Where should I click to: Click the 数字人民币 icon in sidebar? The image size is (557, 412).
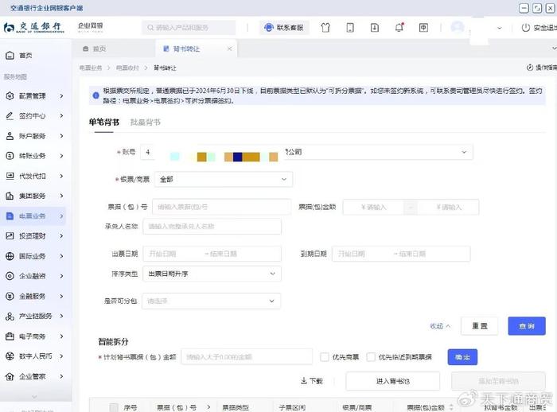[10, 356]
